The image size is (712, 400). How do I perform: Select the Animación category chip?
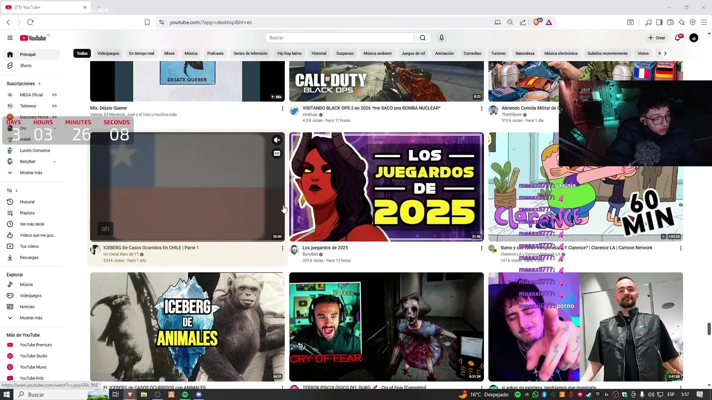coord(444,53)
